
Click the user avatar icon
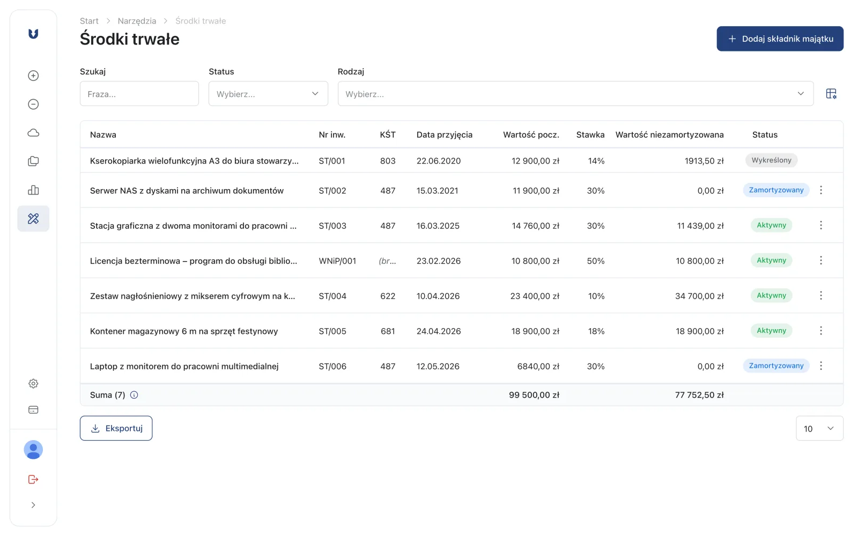coord(33,450)
